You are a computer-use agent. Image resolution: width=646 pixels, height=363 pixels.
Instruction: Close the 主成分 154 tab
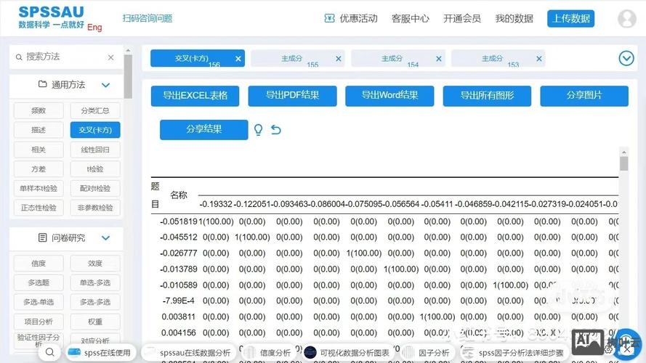click(439, 59)
